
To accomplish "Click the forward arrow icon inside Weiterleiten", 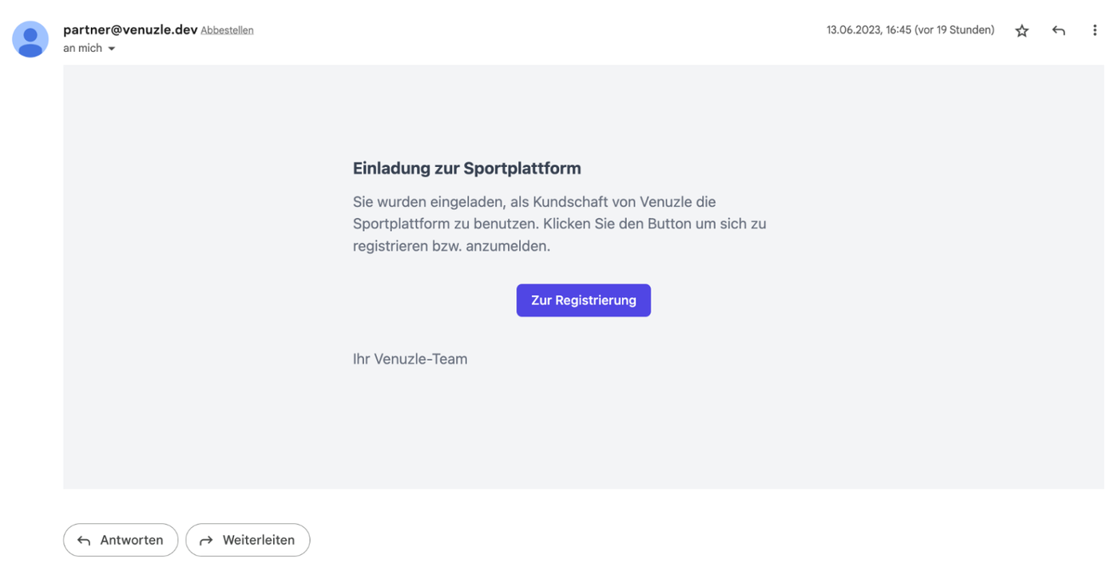I will 206,541.
